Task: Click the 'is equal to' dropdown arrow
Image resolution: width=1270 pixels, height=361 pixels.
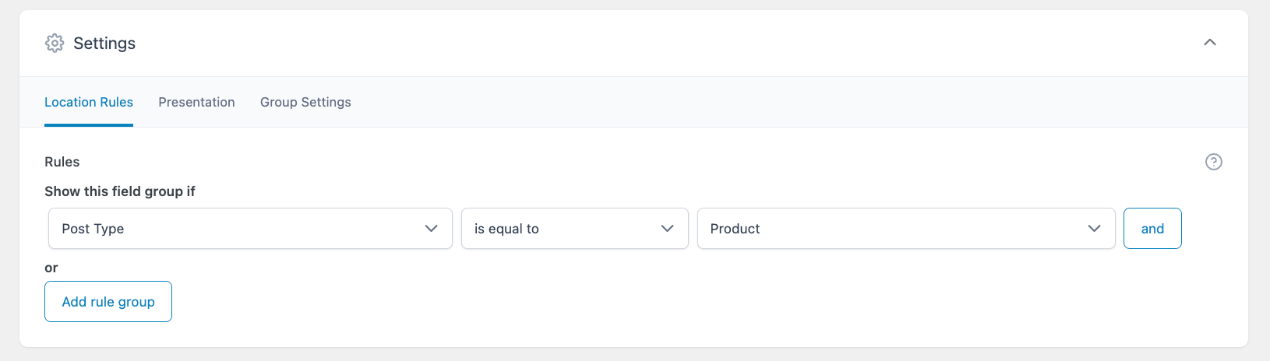Action: (x=667, y=229)
